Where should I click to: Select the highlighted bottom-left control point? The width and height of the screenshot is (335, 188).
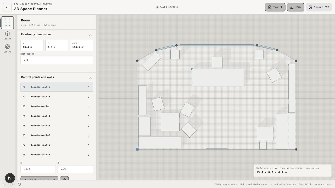137,149
